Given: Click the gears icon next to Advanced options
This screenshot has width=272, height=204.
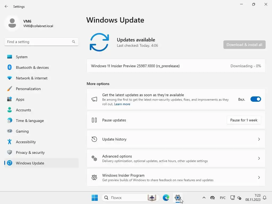Looking at the screenshot, I should coord(94,158).
